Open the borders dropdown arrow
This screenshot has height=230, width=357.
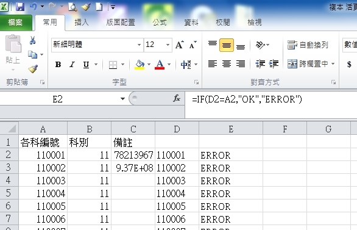[x=122, y=65]
